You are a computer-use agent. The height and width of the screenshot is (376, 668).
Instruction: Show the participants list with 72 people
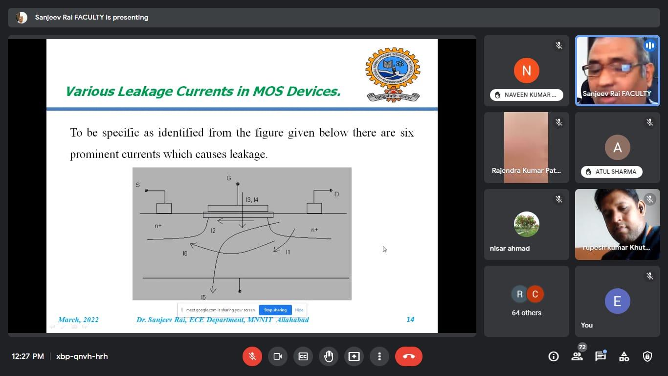577,356
